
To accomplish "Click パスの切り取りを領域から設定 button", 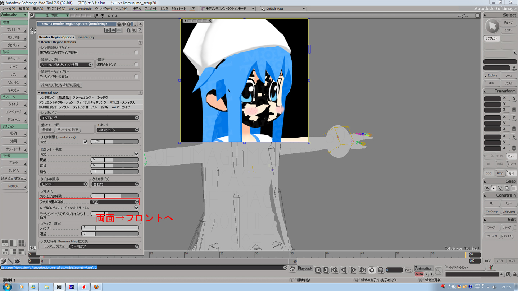I will point(60,85).
